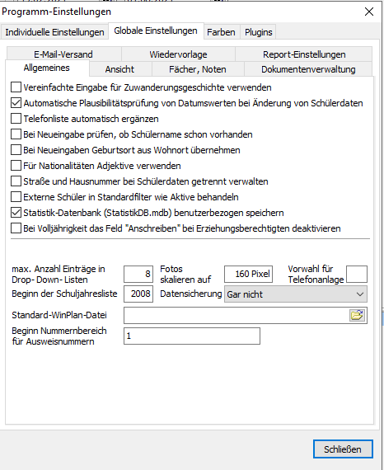Image resolution: width=384 pixels, height=470 pixels.
Task: Open the Datensicherung dropdown
Action: [296, 294]
